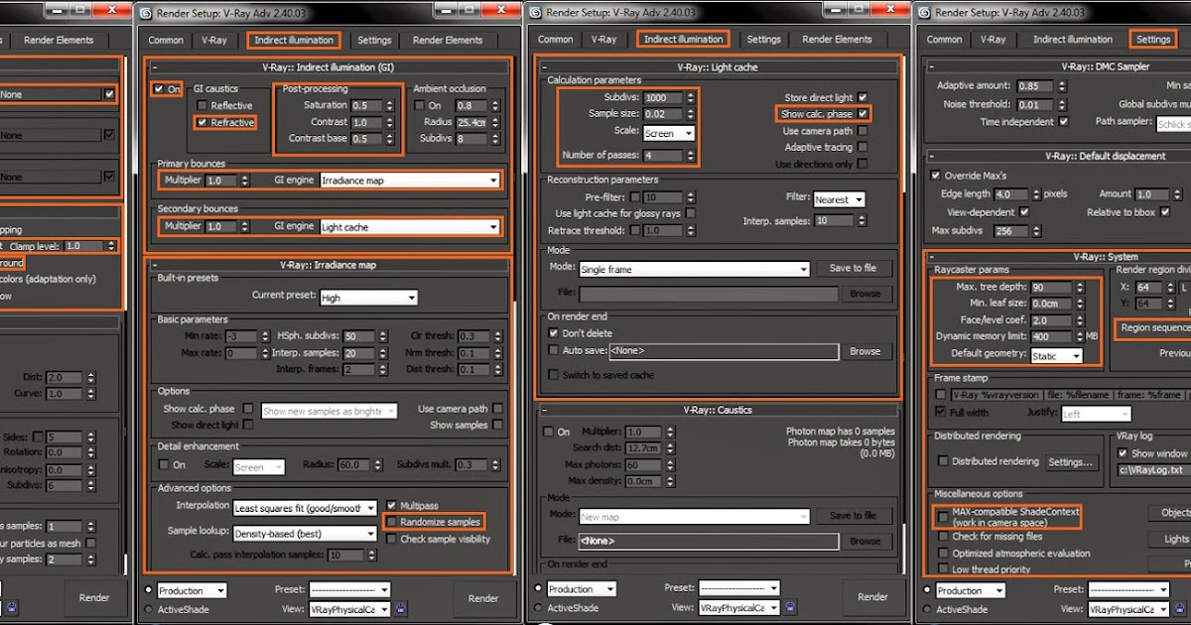1191x625 pixels.
Task: Toggle Refractive GI caustics checkbox
Action: 202,122
